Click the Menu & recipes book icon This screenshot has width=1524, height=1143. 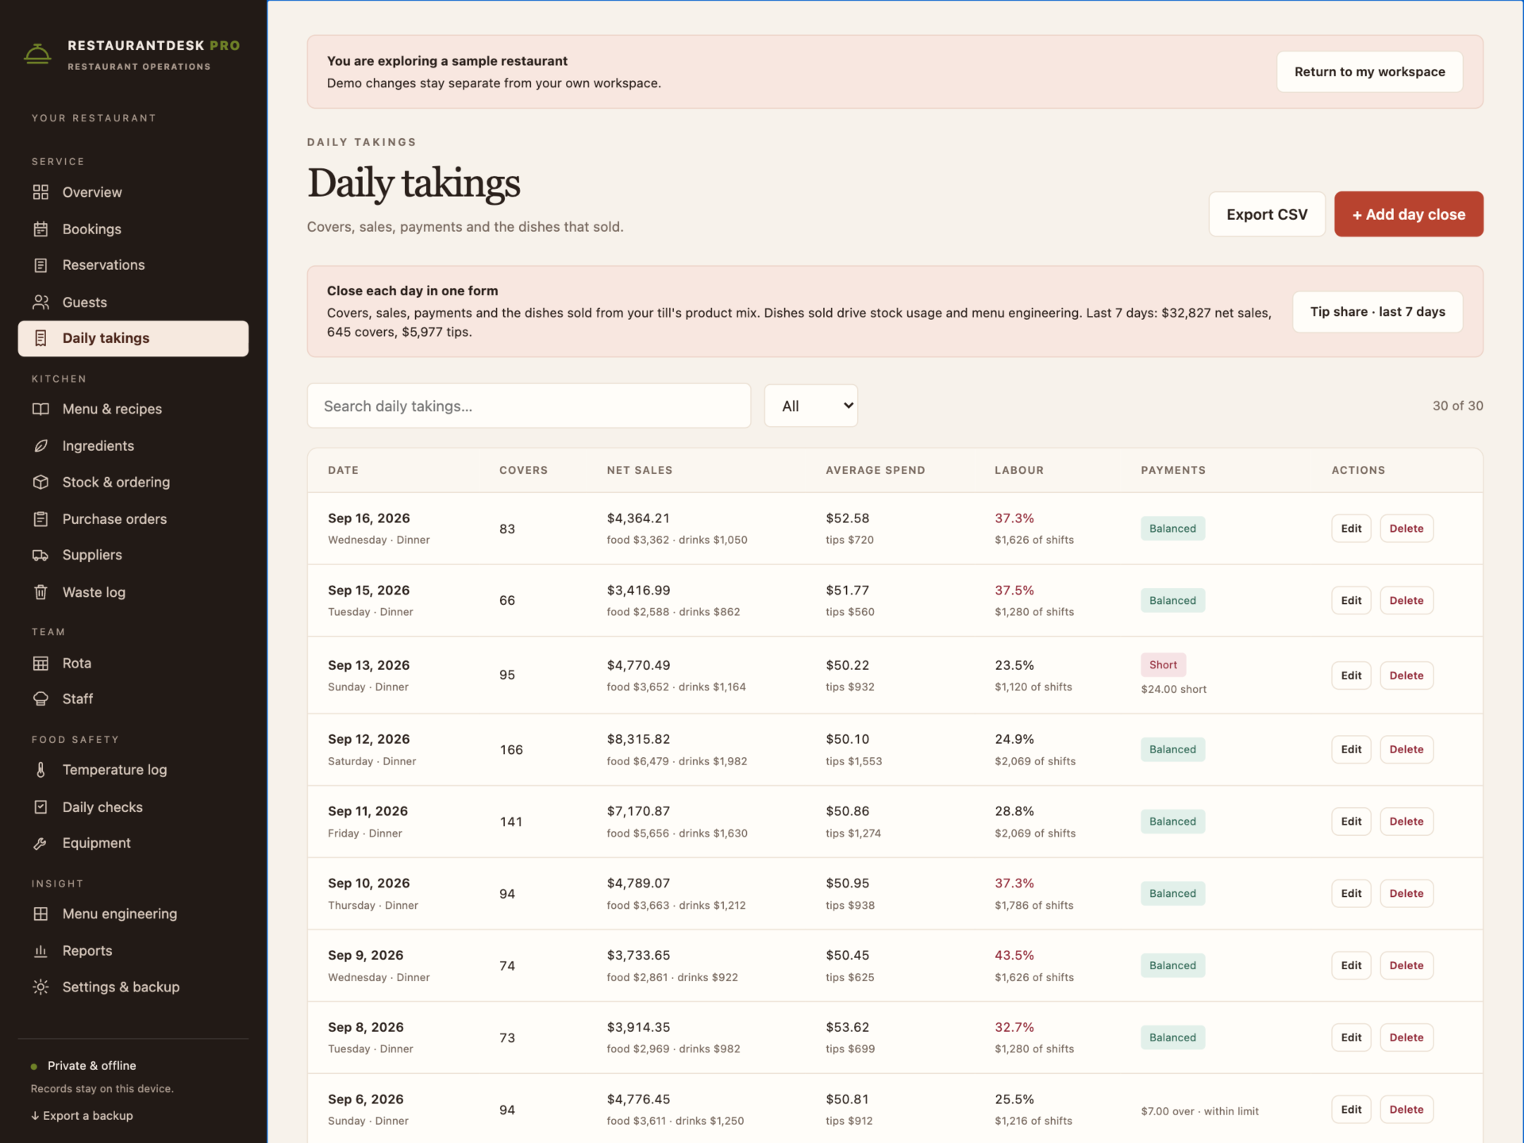coord(40,409)
